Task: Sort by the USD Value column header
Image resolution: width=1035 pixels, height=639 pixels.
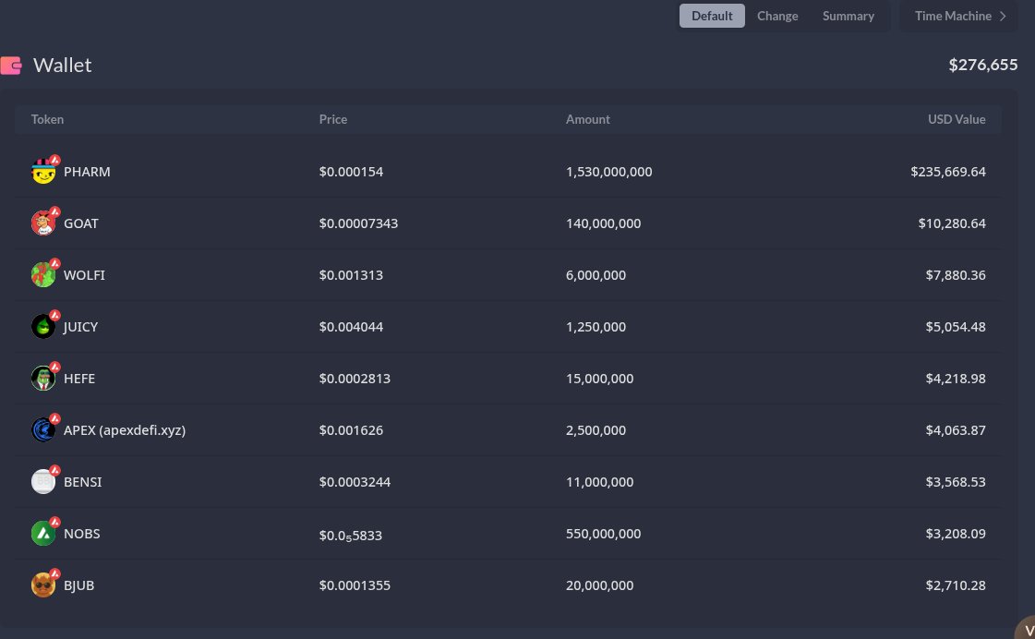Action: [x=957, y=119]
